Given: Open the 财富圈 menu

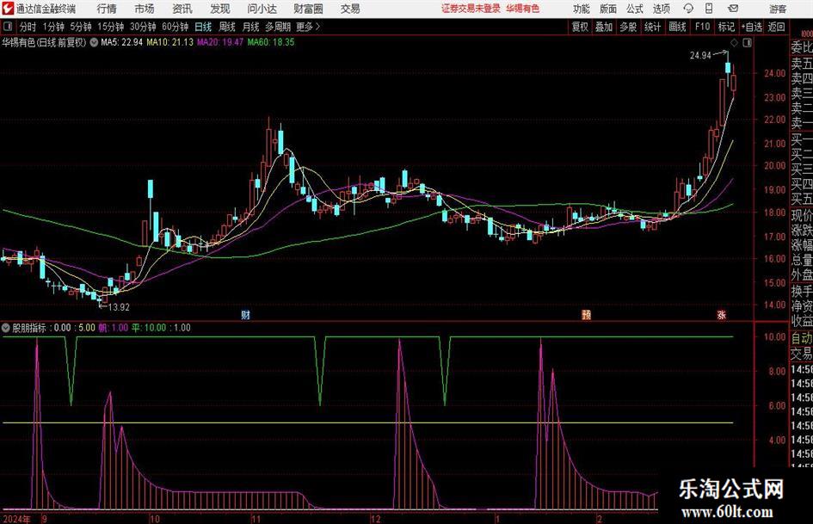Looking at the screenshot, I should [308, 9].
